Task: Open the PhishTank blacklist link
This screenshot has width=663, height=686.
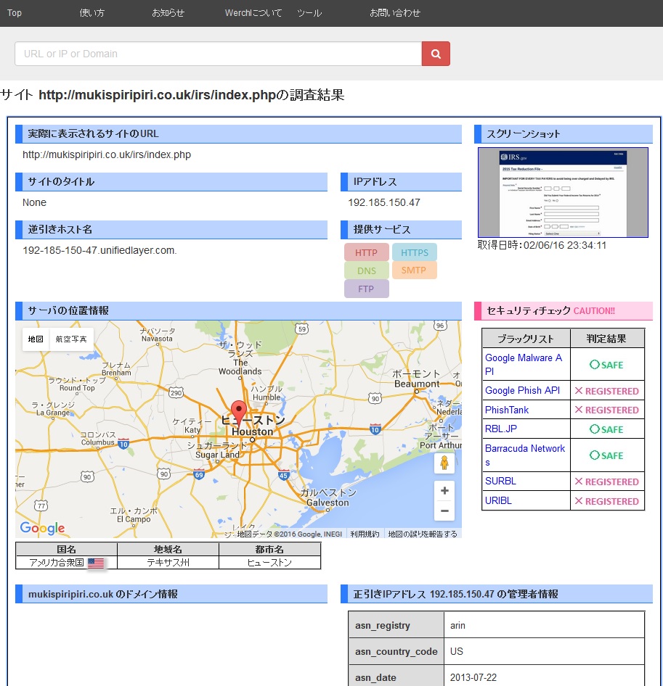Action: [507, 410]
